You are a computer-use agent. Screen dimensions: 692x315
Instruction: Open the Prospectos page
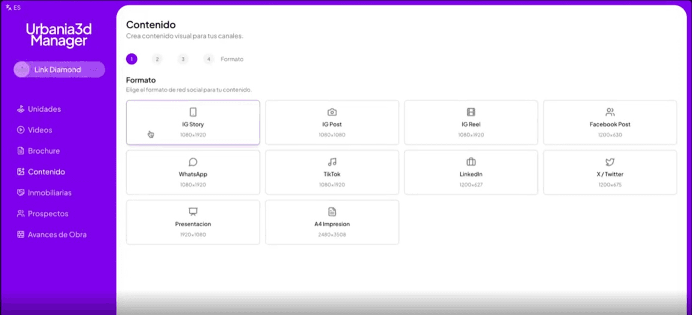(x=48, y=214)
